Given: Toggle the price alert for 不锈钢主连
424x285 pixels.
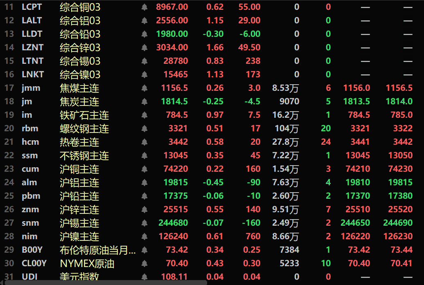Looking at the screenshot, I should coord(144,155).
